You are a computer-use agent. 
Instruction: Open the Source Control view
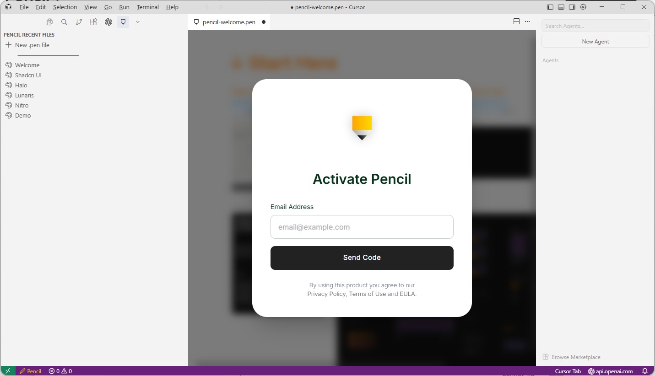[x=79, y=22]
